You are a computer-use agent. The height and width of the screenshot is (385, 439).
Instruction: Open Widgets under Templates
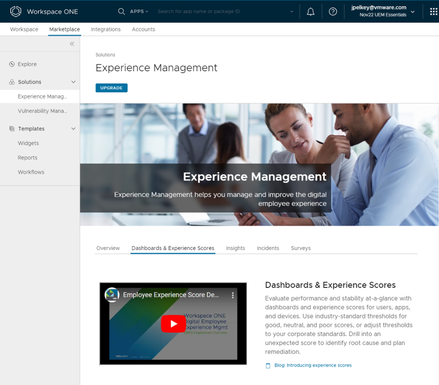tap(28, 143)
